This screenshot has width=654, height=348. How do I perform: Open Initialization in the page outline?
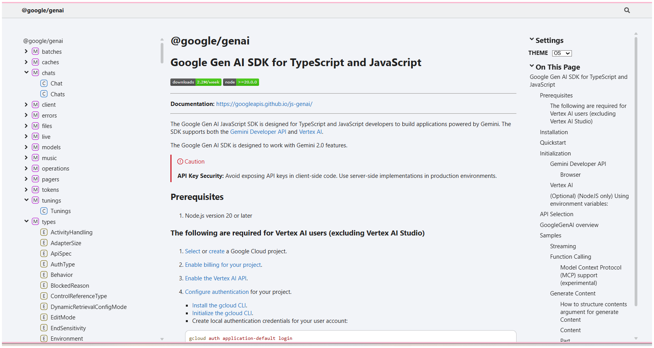click(555, 154)
